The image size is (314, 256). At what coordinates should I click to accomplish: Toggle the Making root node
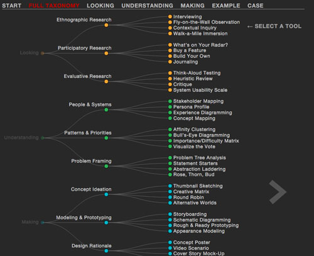(x=43, y=223)
